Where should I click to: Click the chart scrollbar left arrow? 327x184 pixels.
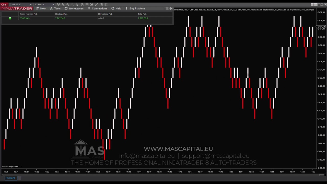(x=3, y=175)
